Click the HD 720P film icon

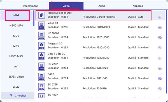tap(41, 67)
